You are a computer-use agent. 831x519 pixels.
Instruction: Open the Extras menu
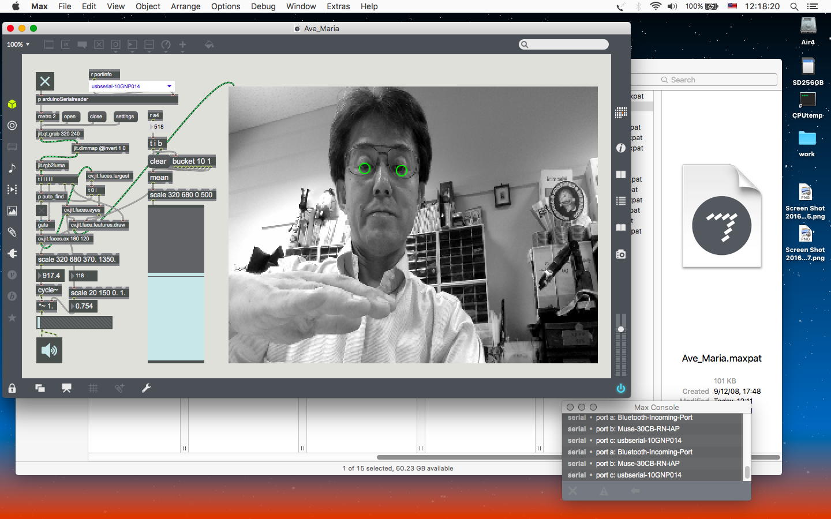(338, 6)
